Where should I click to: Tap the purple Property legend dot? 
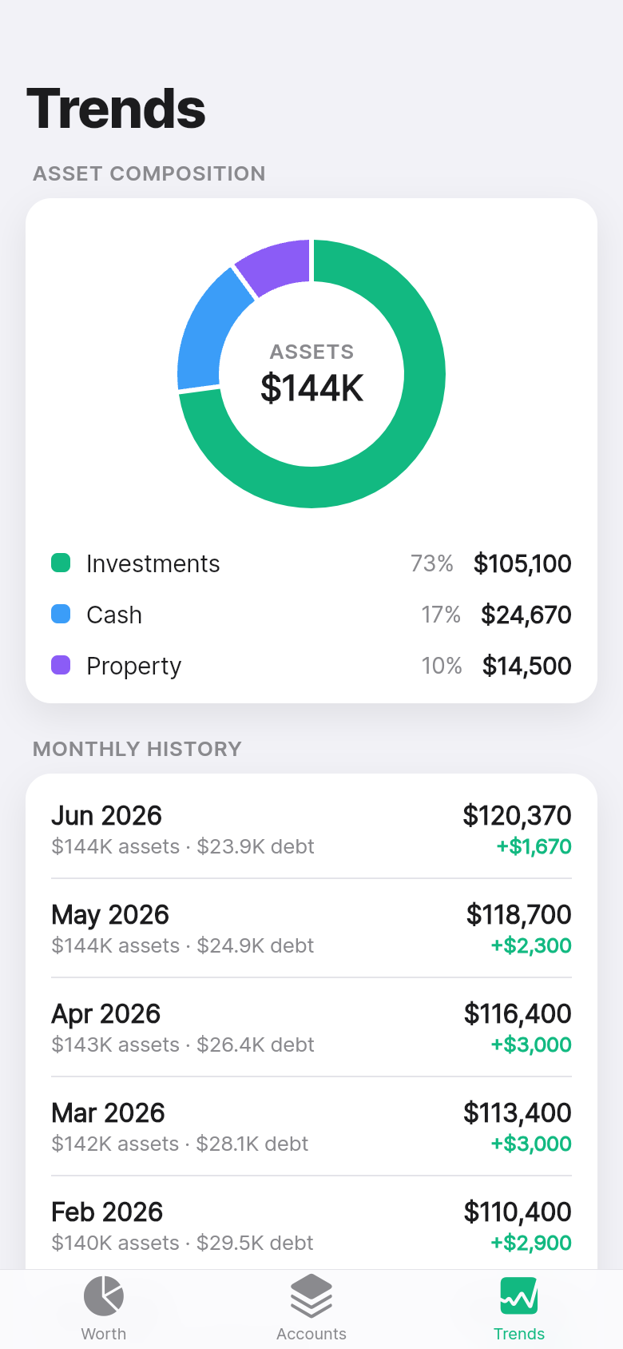tap(61, 665)
